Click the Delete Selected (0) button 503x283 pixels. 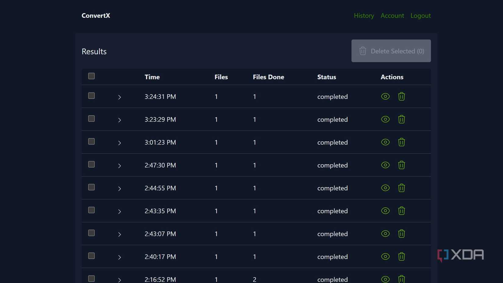[391, 51]
